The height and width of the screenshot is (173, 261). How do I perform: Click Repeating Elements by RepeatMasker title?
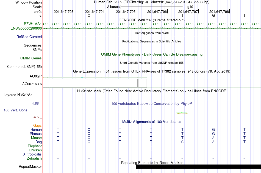point(152,163)
